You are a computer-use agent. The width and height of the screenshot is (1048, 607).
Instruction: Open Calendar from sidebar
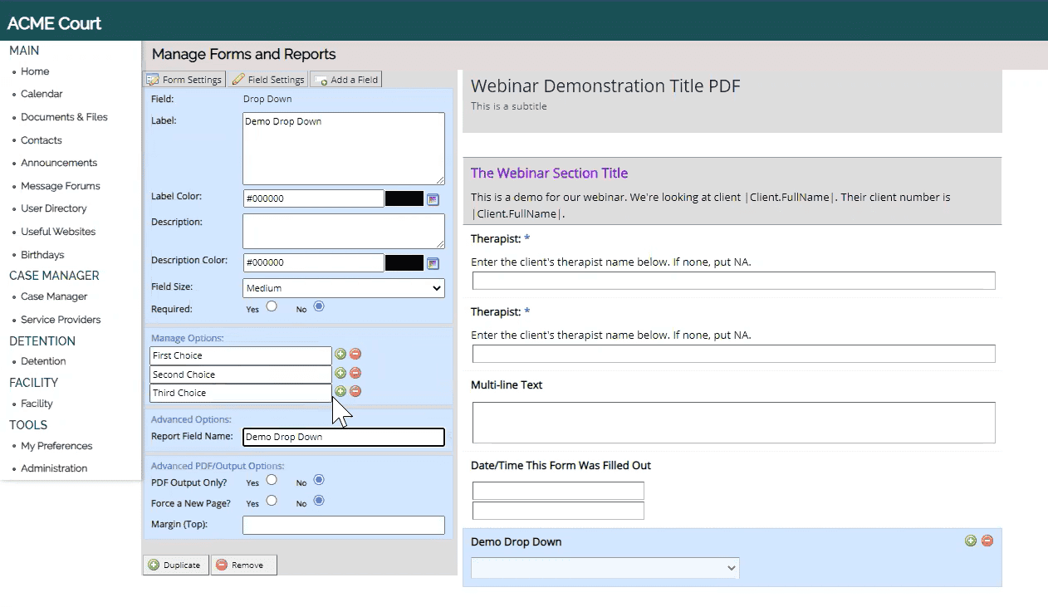(42, 94)
